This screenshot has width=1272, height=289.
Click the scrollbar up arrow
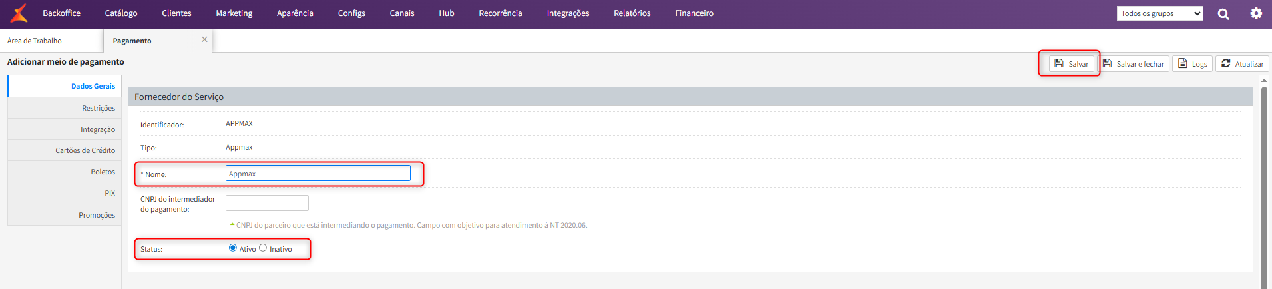click(x=1264, y=81)
